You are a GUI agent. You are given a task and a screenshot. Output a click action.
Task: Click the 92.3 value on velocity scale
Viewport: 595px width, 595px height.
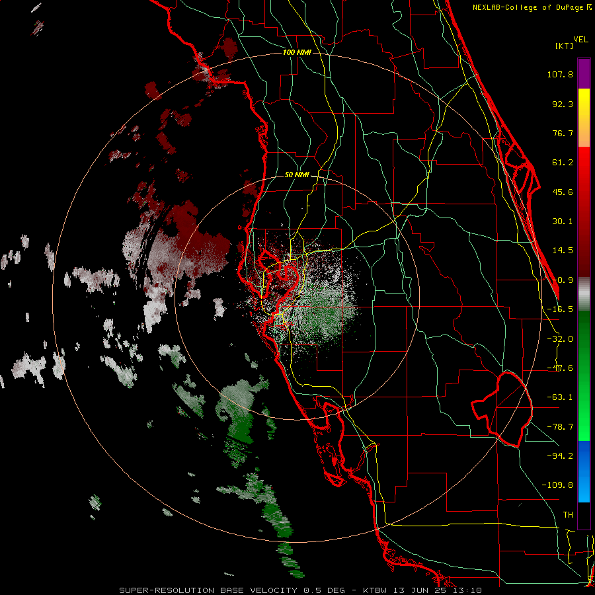(x=563, y=104)
